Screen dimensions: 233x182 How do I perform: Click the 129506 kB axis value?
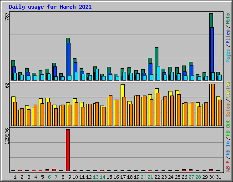pyautogui.click(x=7, y=136)
